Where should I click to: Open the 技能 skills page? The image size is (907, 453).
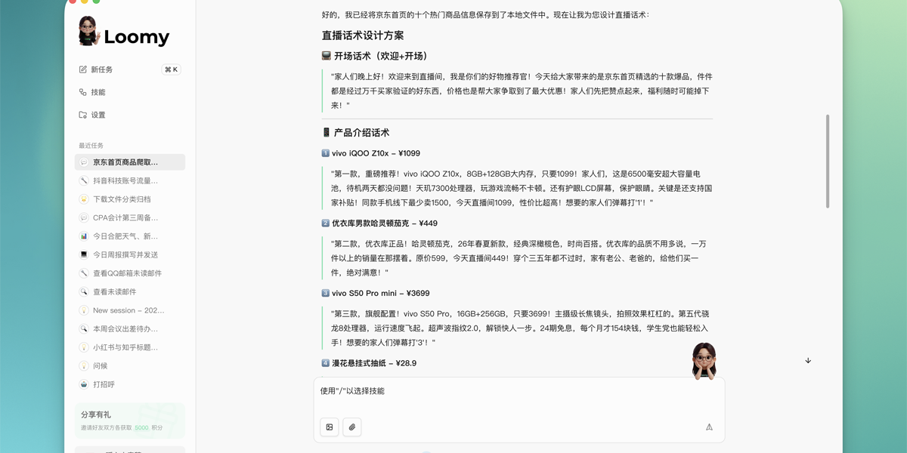98,92
